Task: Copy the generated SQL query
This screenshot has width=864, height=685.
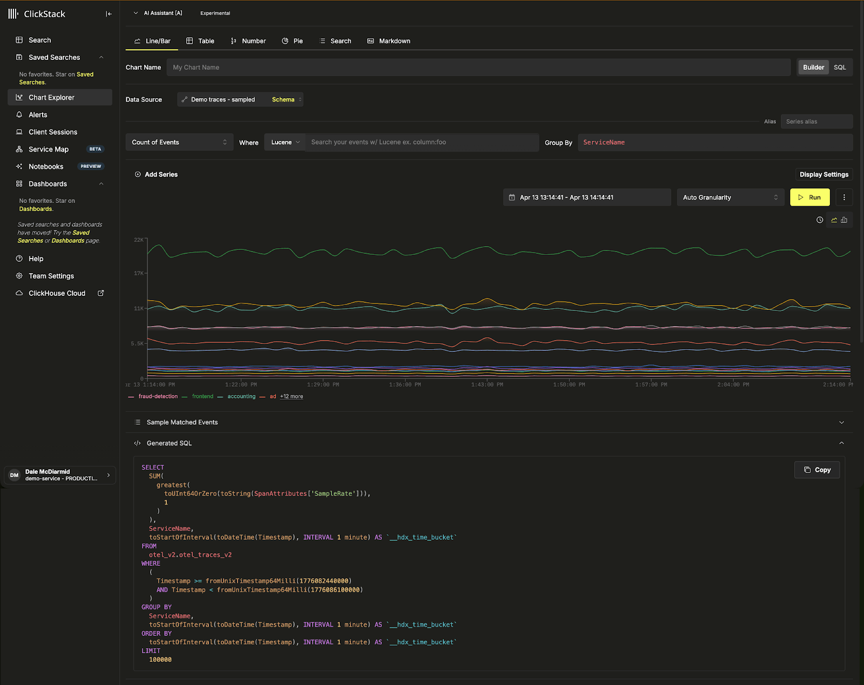Action: (x=816, y=470)
